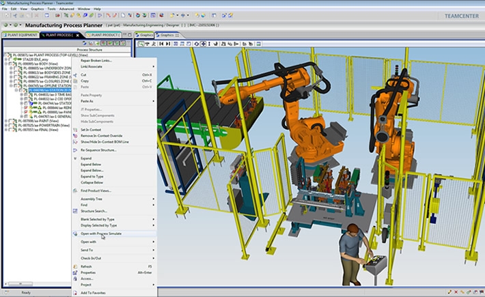Expand the FRAMING ZONE tree node
This screenshot has width=485, height=297.
[x=11, y=77]
